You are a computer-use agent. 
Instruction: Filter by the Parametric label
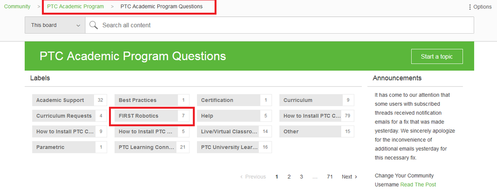pyautogui.click(x=70, y=147)
